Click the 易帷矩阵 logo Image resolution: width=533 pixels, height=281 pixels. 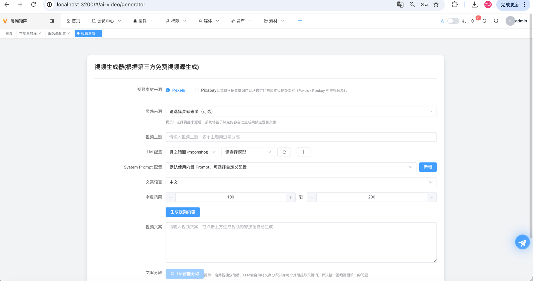[15, 21]
